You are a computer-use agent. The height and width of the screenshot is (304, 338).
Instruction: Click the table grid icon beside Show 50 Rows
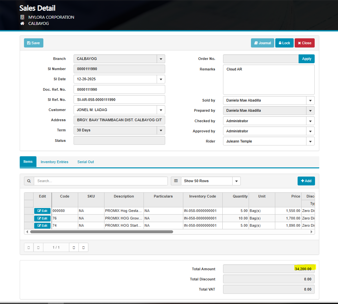[176, 181]
